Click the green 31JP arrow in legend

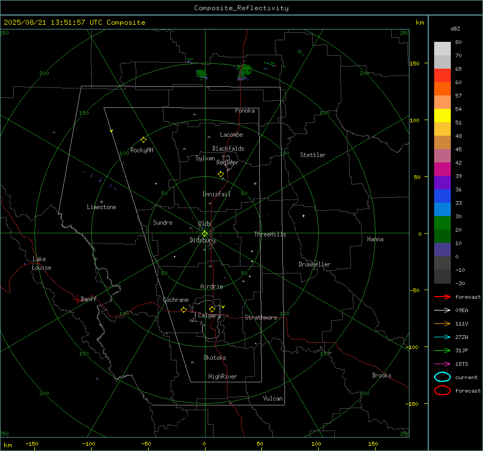(442, 350)
